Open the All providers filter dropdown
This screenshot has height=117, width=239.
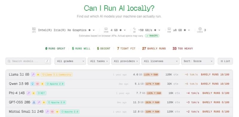125,61
